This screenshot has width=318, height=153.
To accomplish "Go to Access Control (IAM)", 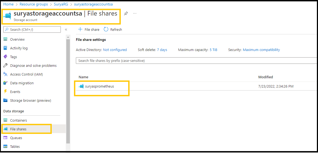I will 26,74.
